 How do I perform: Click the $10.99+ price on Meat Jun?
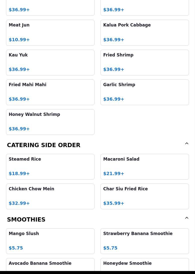click(19, 40)
